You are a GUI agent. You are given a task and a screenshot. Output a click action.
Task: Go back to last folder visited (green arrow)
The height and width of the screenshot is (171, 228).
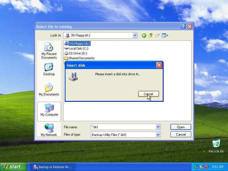144,35
